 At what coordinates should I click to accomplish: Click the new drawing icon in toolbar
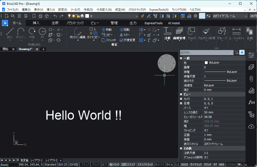click(6, 16)
